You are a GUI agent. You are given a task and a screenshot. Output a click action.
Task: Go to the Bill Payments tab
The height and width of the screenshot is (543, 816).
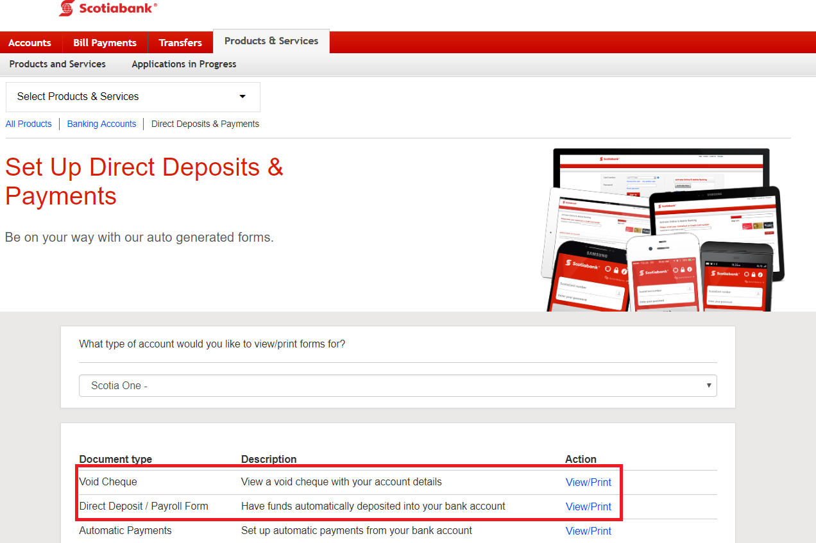105,42
